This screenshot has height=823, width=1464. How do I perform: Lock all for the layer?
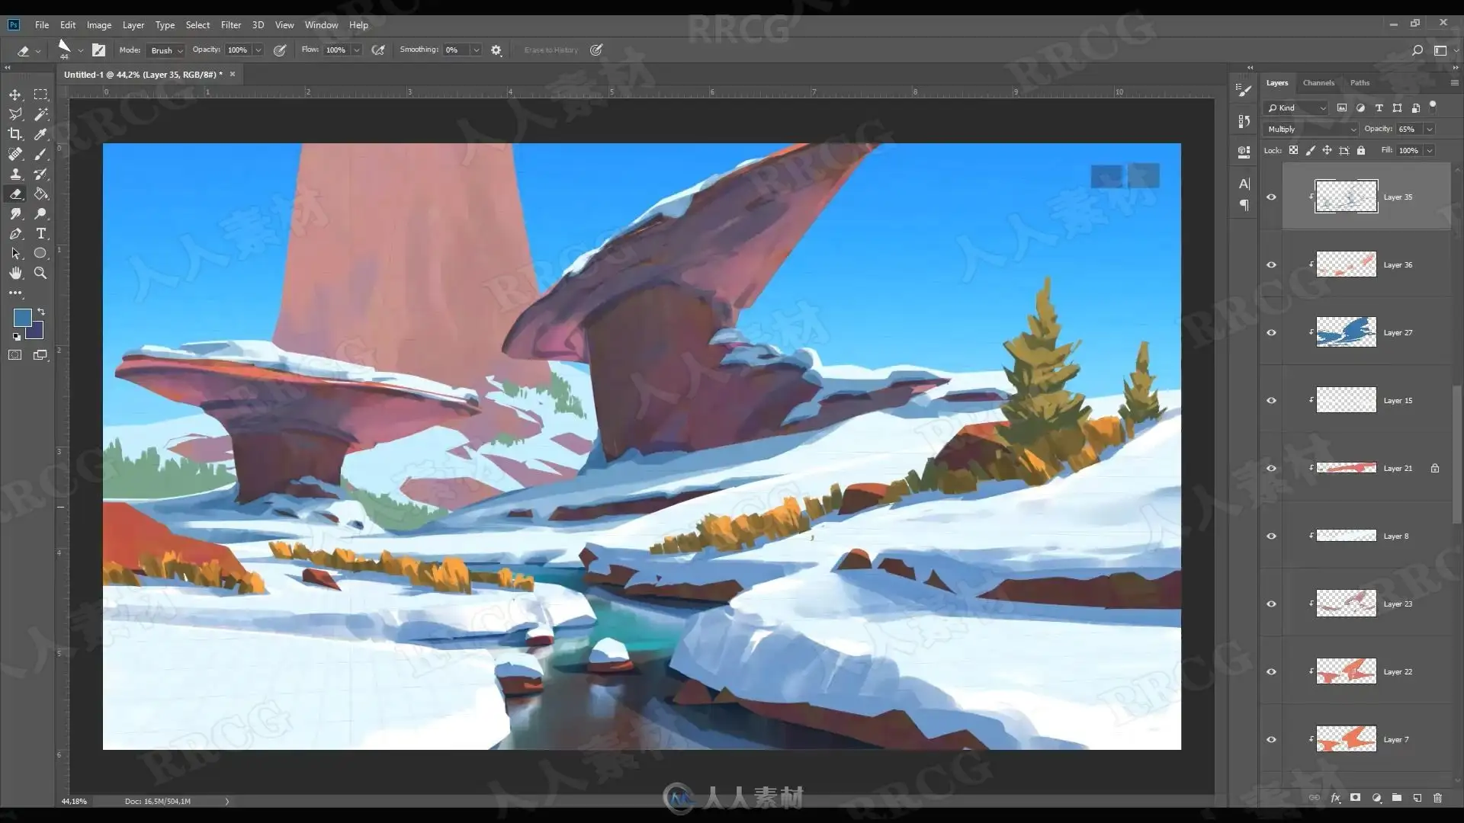tap(1361, 151)
